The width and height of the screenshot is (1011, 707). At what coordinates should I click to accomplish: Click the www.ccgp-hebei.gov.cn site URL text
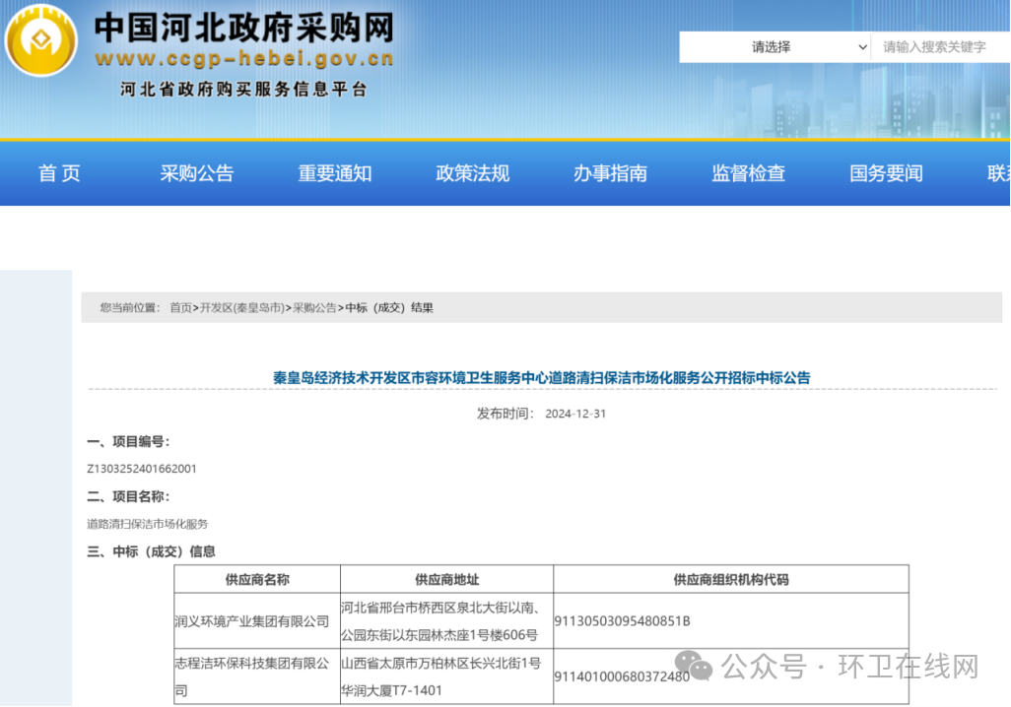click(x=244, y=59)
